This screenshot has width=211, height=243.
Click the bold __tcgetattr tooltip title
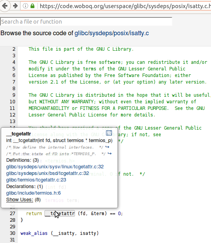point(19,134)
